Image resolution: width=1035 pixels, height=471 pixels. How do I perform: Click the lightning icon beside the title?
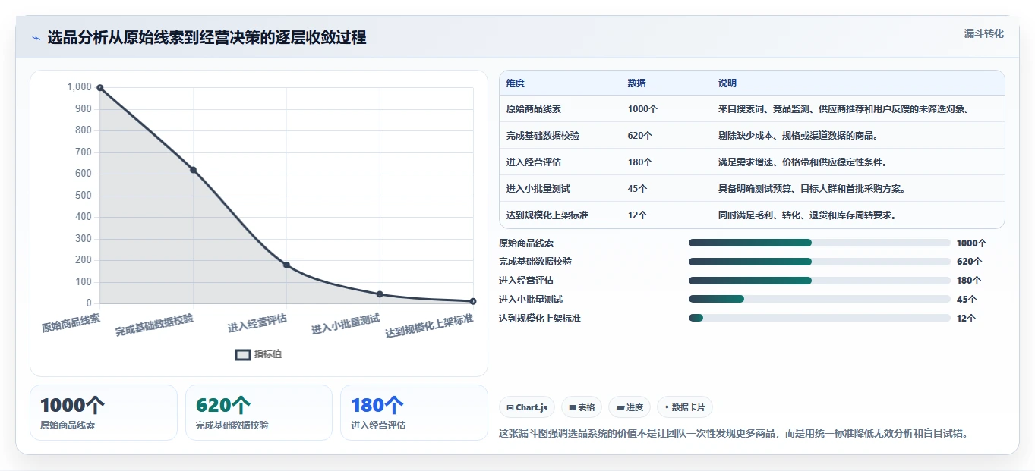(x=36, y=38)
